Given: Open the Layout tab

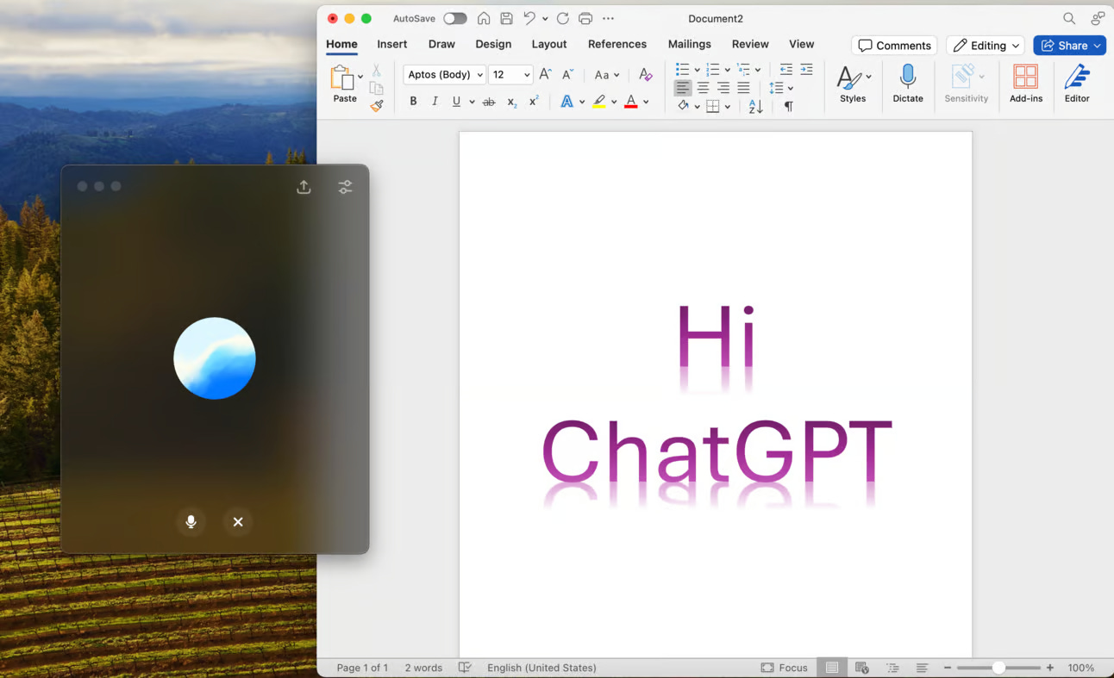Looking at the screenshot, I should click(549, 44).
